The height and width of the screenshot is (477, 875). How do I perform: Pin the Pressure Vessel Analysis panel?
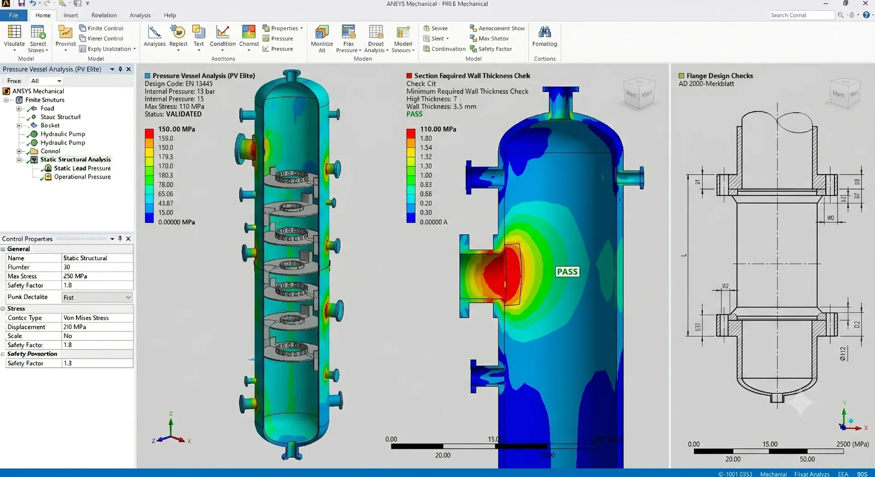(120, 69)
